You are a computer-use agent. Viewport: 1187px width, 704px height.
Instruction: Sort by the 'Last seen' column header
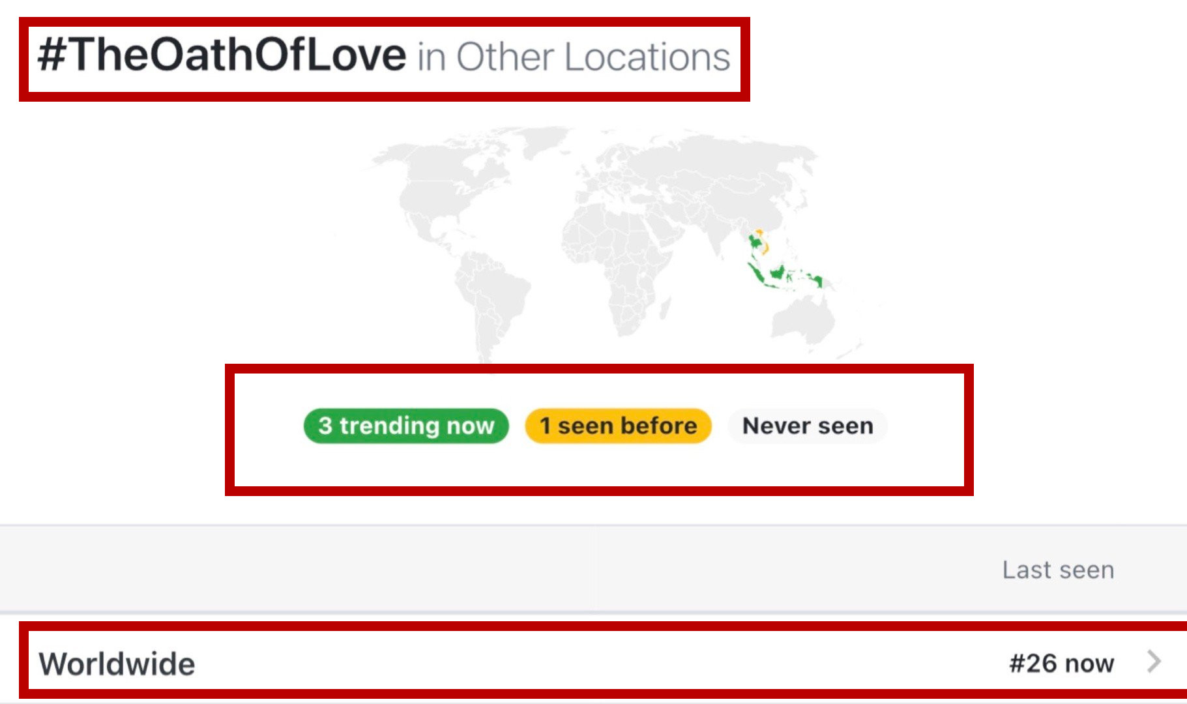pyautogui.click(x=1058, y=570)
